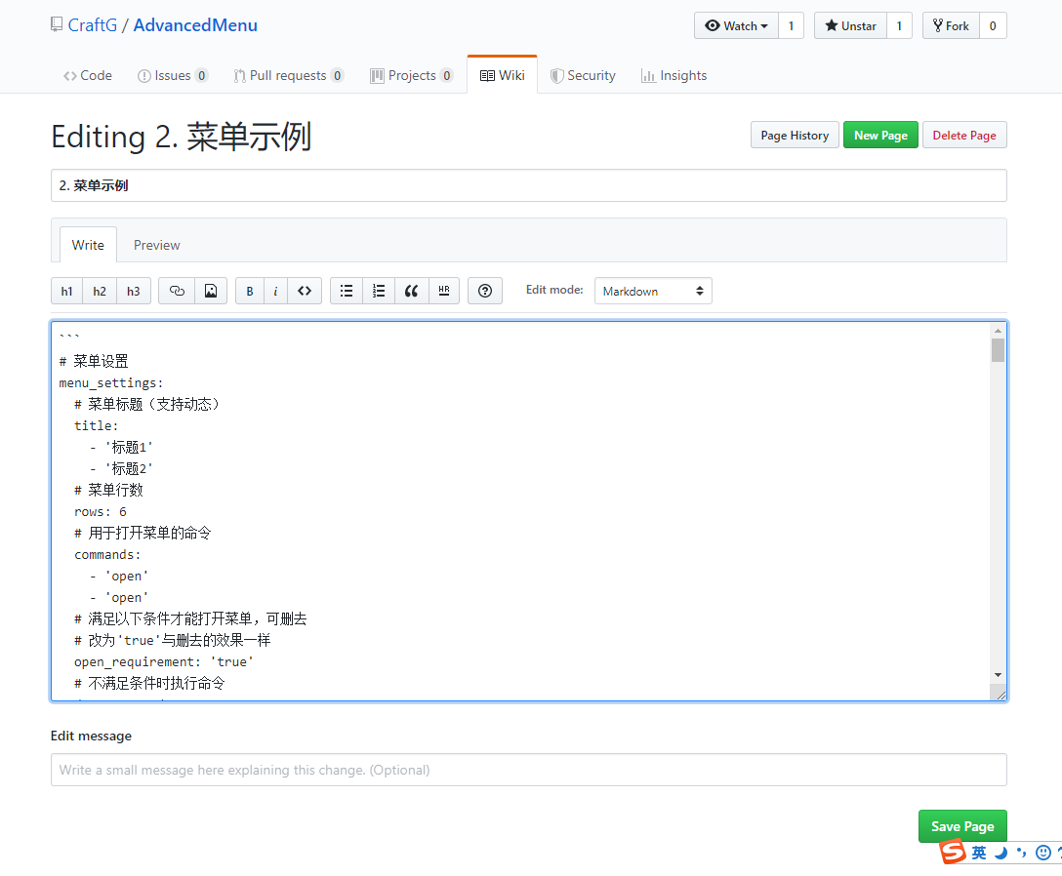Image resolution: width=1062 pixels, height=876 pixels.
Task: Open the formatting help question mark icon
Action: tap(485, 291)
